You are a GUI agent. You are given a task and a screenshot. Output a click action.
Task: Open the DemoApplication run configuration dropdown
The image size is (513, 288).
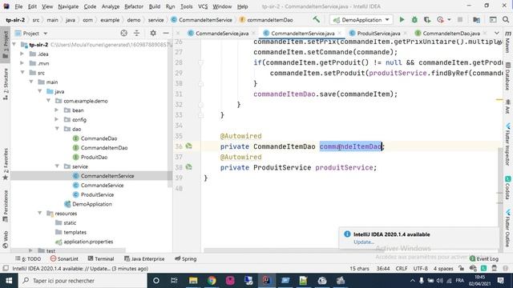click(362, 19)
